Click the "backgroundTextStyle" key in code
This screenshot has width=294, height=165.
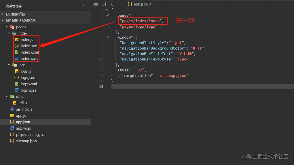(x=143, y=43)
